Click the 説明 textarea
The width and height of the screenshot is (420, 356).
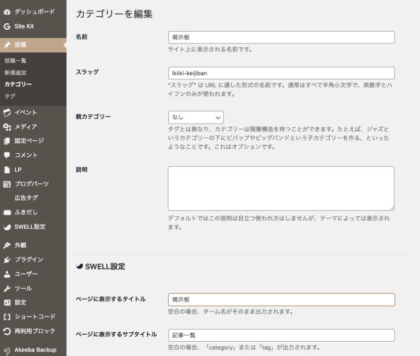coord(281,188)
